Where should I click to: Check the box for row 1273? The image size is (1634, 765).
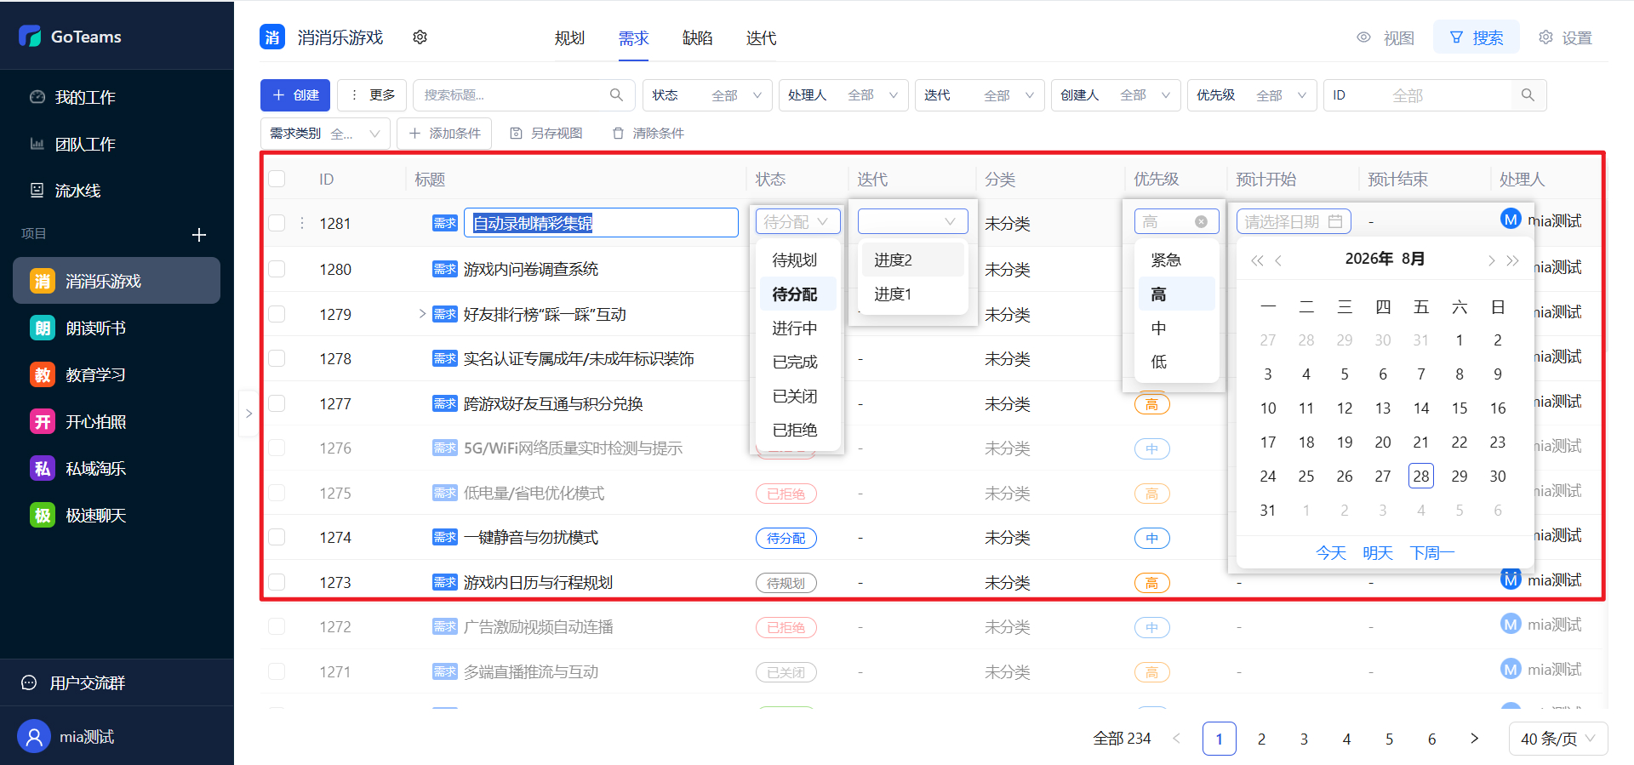click(x=277, y=582)
